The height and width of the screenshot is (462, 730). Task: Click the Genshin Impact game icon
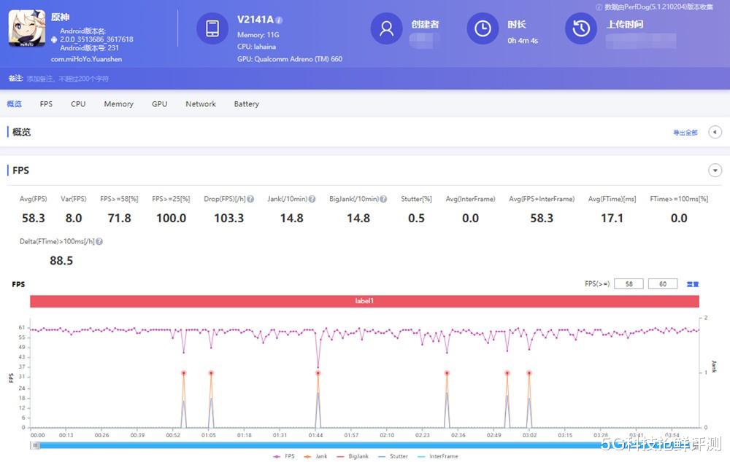[x=26, y=29]
